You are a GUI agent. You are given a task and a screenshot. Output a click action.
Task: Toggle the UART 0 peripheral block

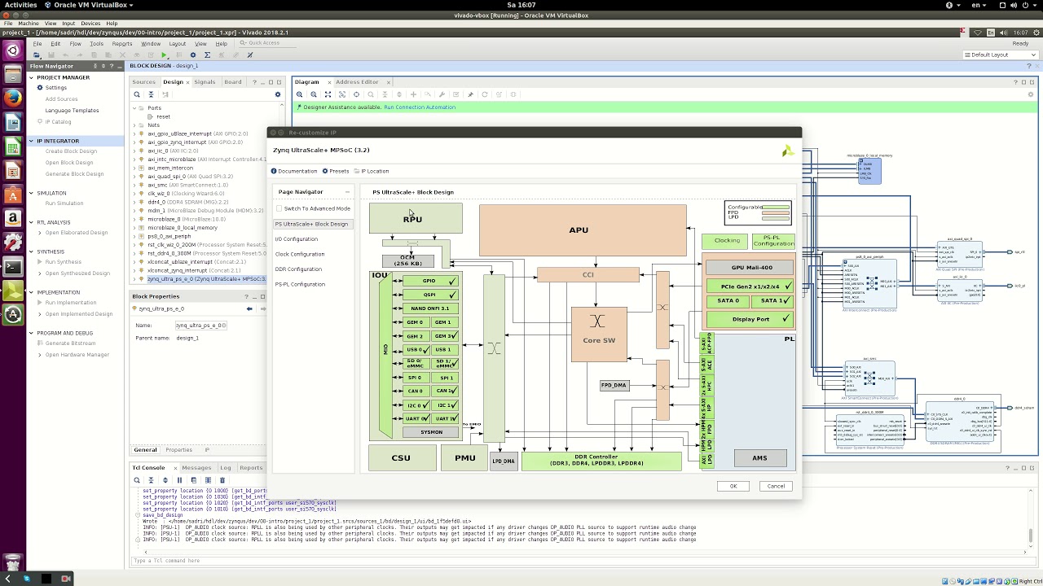pyautogui.click(x=416, y=418)
